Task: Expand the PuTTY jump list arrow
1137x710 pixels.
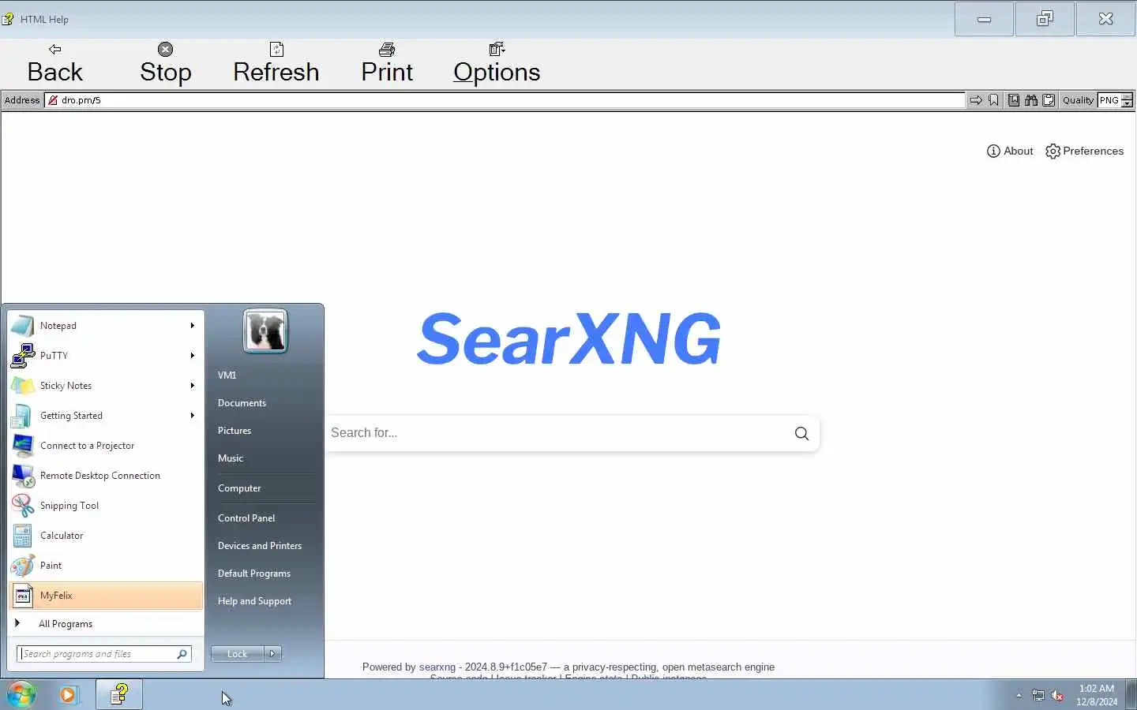Action: point(193,356)
